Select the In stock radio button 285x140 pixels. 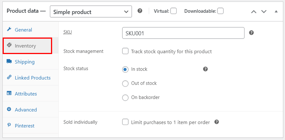point(125,69)
